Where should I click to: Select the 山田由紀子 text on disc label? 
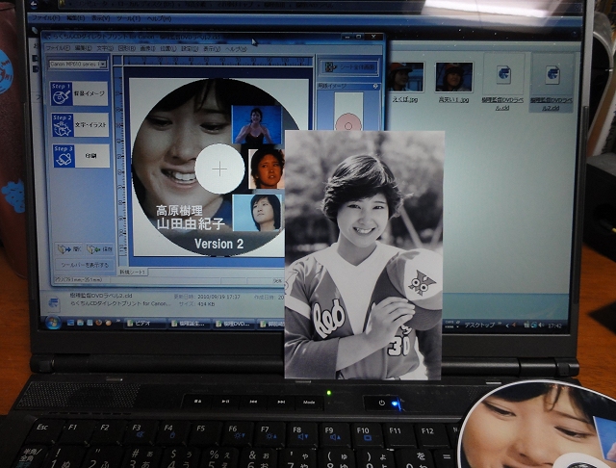click(x=191, y=223)
